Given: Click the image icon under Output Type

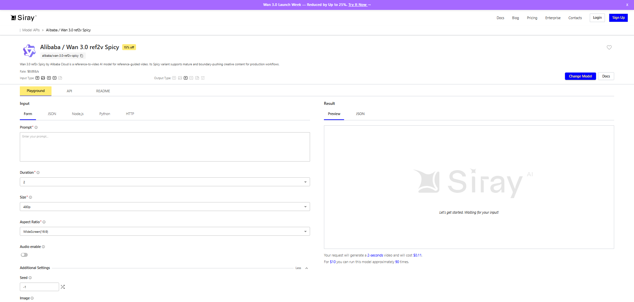Looking at the screenshot, I should (x=180, y=78).
